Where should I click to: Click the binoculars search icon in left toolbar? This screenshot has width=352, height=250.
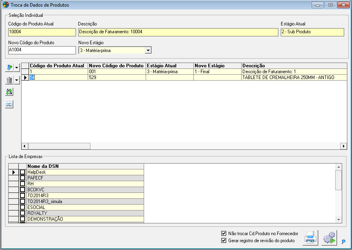[9, 92]
